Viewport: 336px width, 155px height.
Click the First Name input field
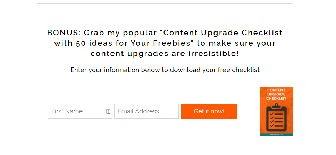point(76,111)
